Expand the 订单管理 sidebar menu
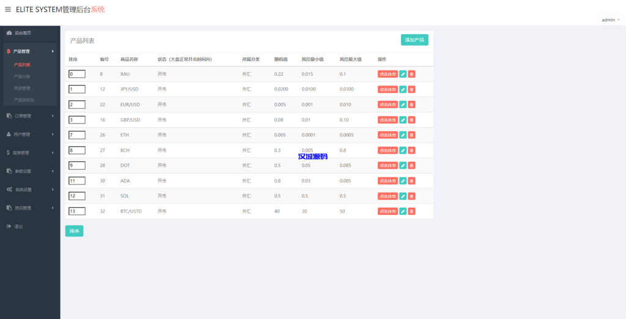 (30, 116)
